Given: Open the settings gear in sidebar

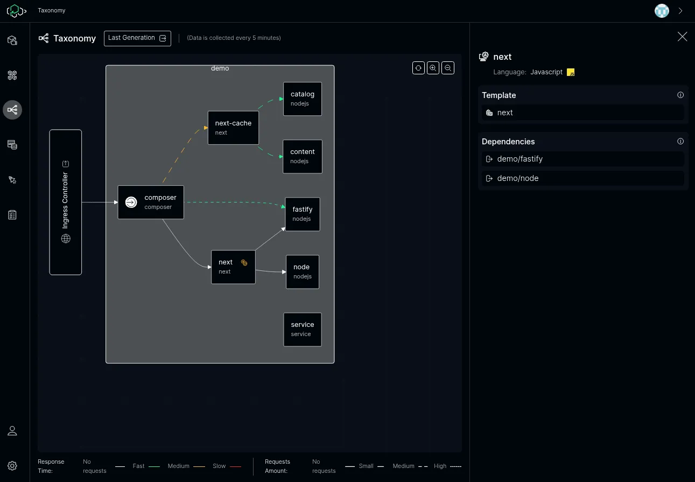Looking at the screenshot, I should click(12, 466).
